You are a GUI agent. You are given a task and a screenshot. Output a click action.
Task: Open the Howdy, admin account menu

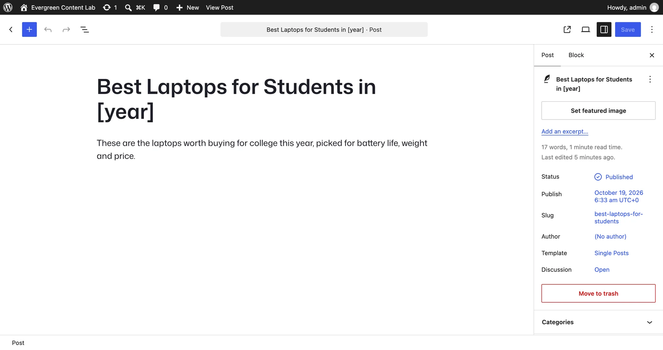633,7
